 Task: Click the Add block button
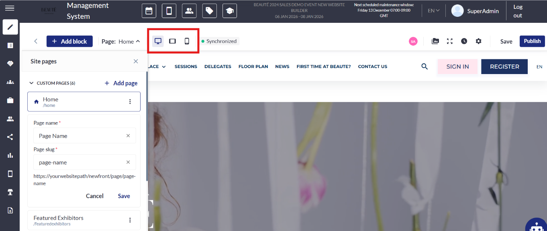click(x=69, y=42)
